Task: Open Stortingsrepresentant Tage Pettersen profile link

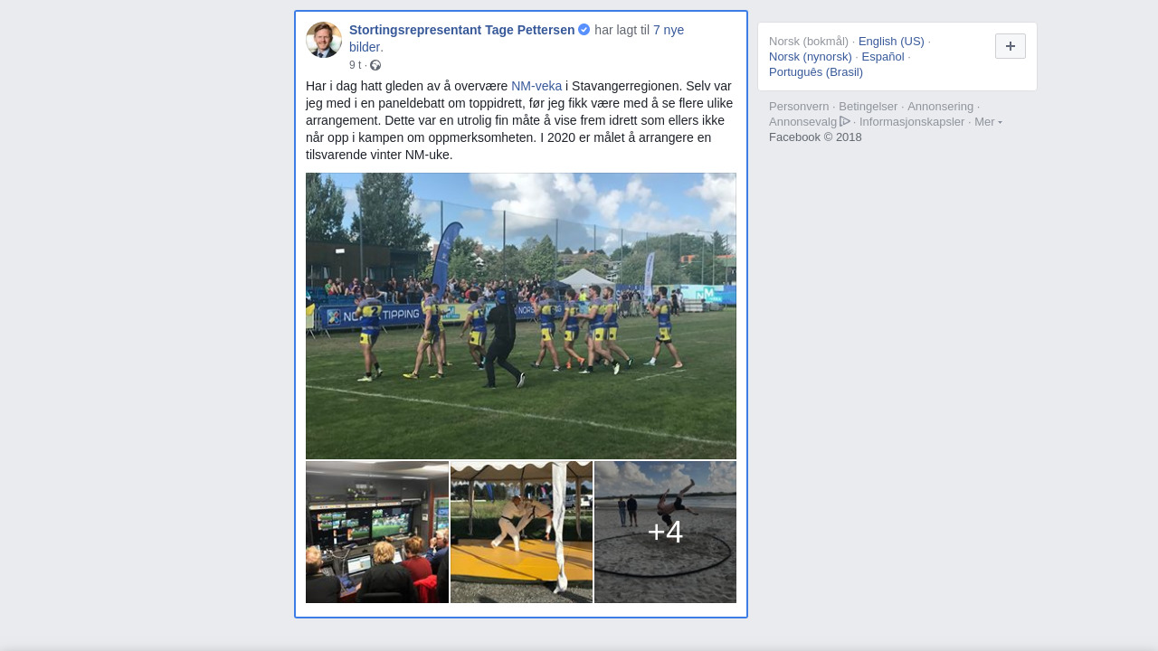Action: pyautogui.click(x=462, y=30)
